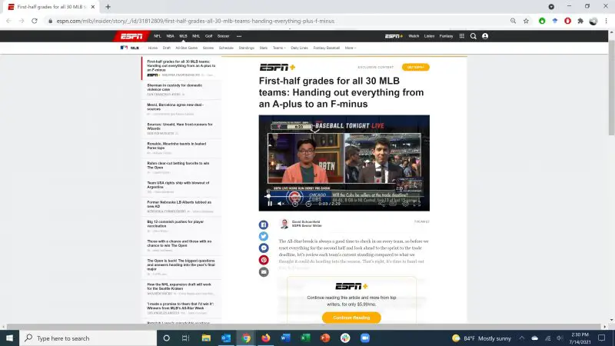This screenshot has height=346, width=615.
Task: Open Standings tab in MLB navigation
Action: pos(247,48)
